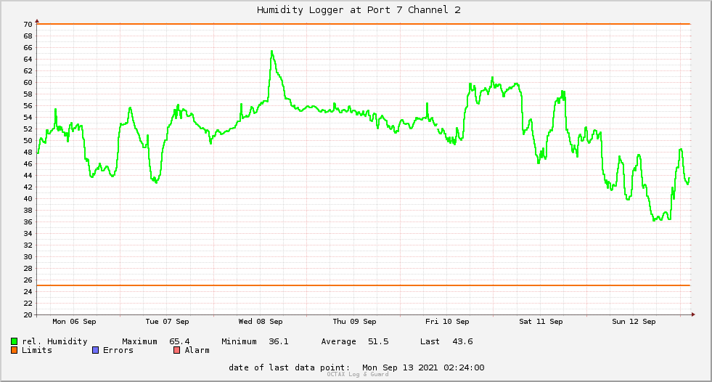
Task: Click the y-axis label 50
Action: 28,141
